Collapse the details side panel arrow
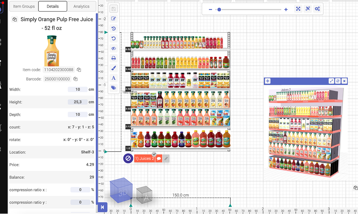Image resolution: width=358 pixels, height=214 pixels. (102, 207)
